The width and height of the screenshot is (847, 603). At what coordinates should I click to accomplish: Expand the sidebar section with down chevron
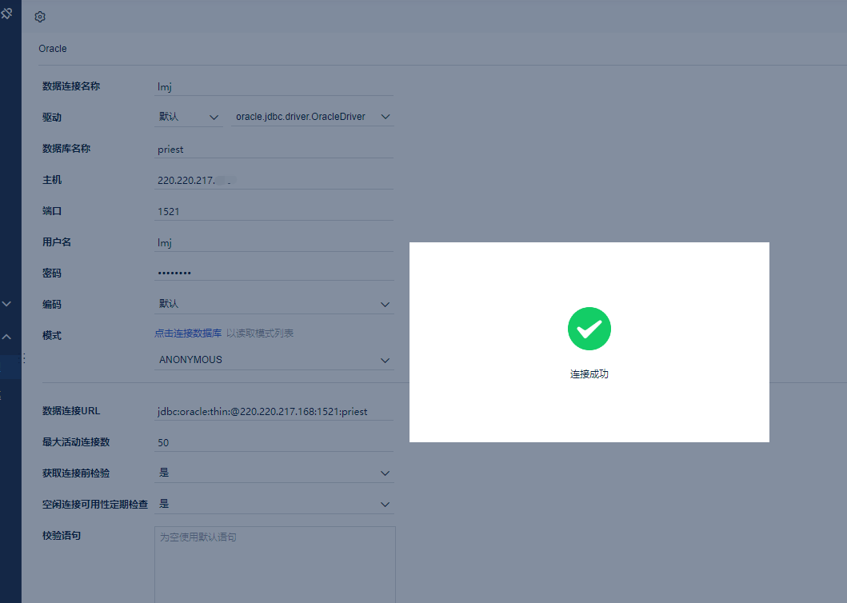(x=6, y=304)
